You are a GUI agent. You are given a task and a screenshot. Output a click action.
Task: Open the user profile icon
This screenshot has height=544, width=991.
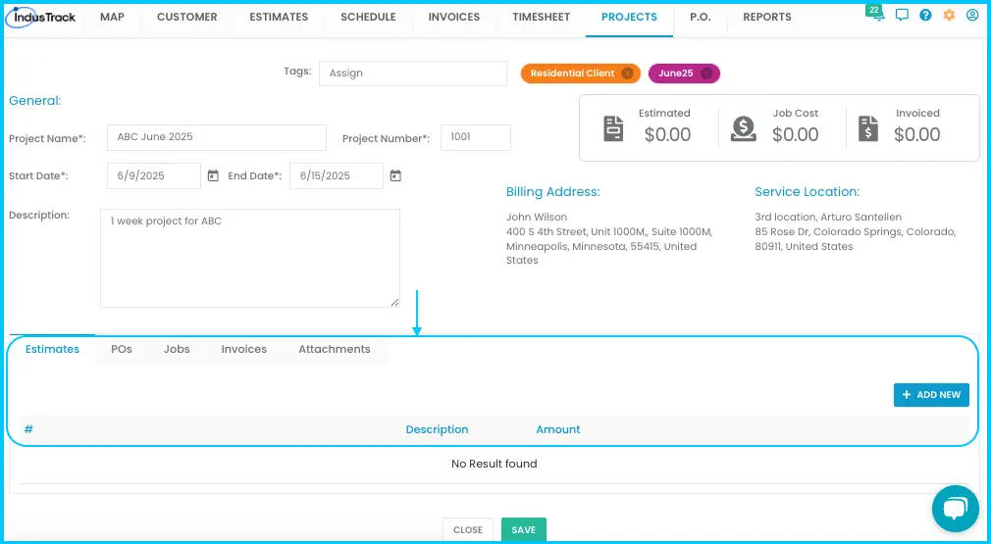click(x=972, y=15)
